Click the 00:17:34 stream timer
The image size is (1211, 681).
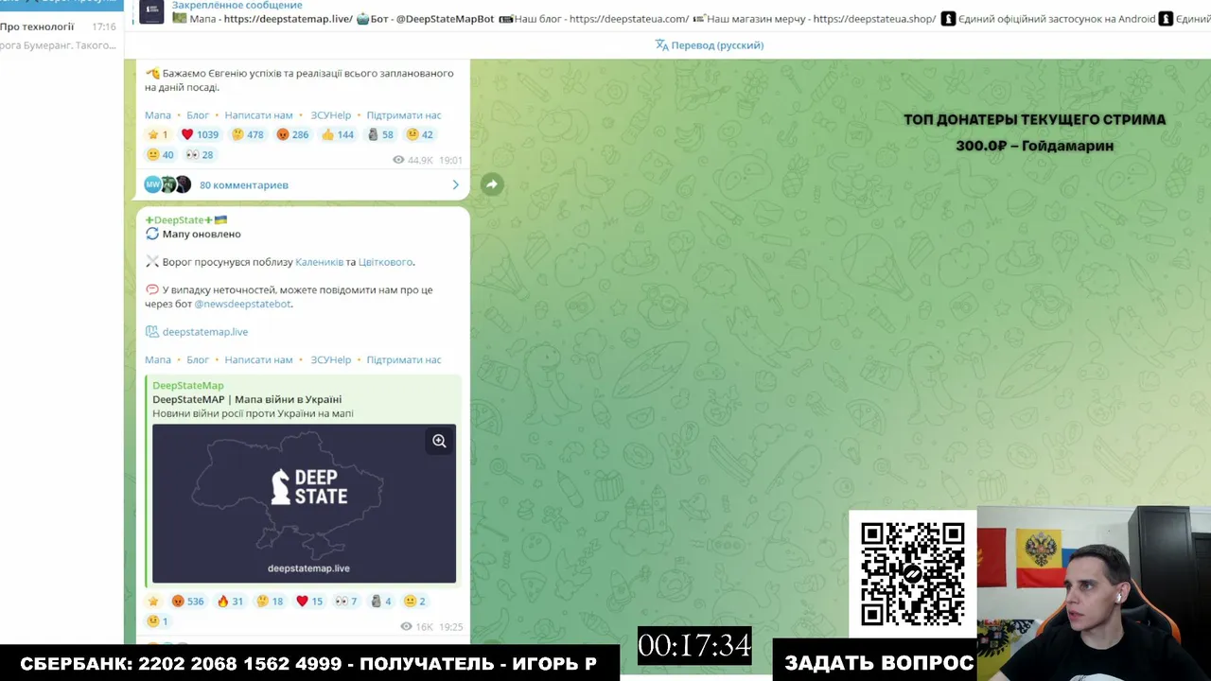(x=694, y=645)
